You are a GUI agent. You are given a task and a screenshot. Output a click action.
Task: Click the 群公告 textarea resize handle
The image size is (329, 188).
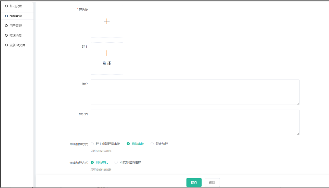tap(298, 134)
